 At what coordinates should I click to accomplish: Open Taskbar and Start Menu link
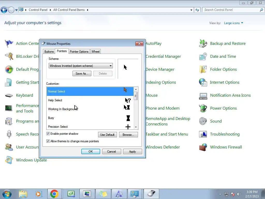tap(167, 134)
